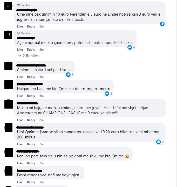
Task: View reactions on 'Cmime te nalta' comment
Action: tap(70, 75)
